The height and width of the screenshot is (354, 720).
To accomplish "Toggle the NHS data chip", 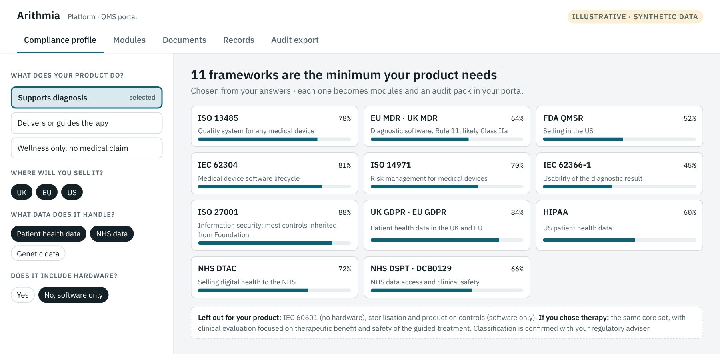I will pyautogui.click(x=112, y=234).
